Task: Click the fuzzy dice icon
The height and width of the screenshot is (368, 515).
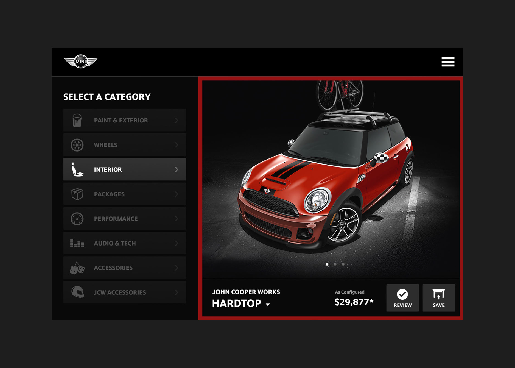Action: (77, 268)
